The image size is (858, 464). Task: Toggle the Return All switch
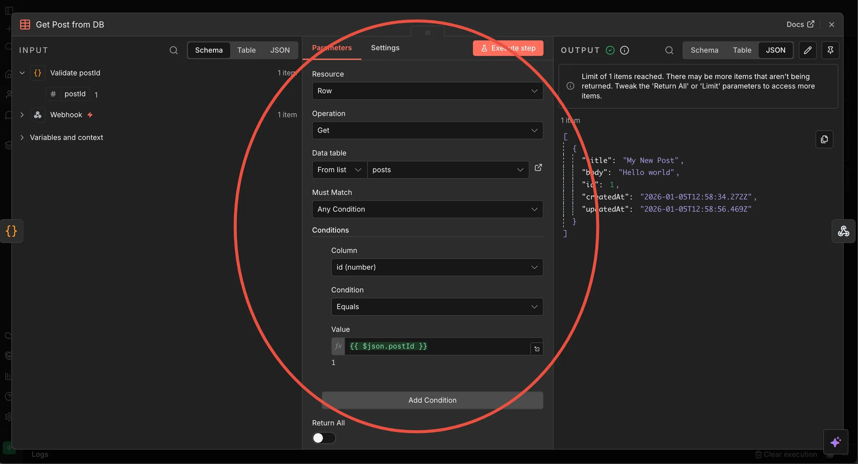coord(324,438)
